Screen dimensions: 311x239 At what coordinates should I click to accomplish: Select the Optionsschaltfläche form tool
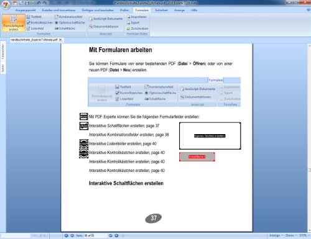70,22
